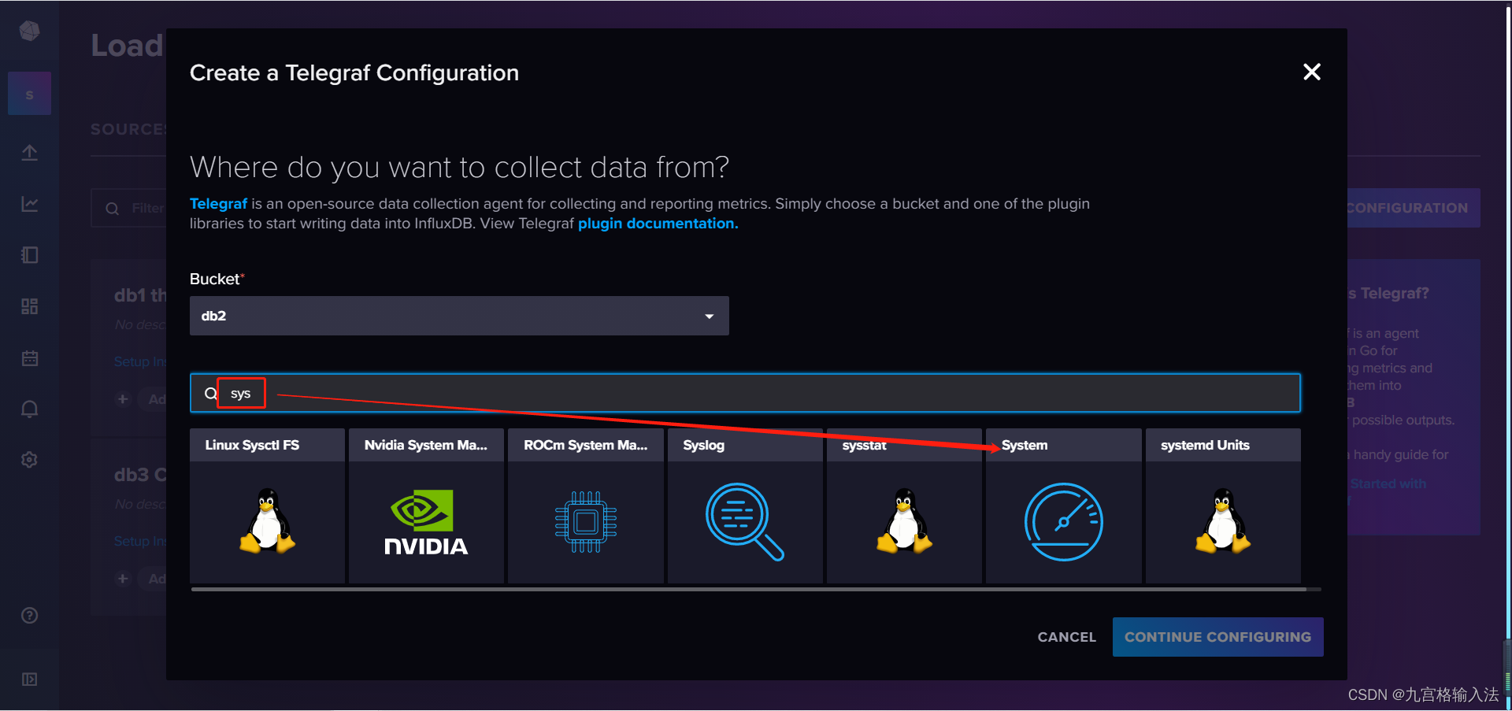Viewport: 1512px width, 711px height.
Task: Click the user avatar 's' in sidebar
Action: 29,94
